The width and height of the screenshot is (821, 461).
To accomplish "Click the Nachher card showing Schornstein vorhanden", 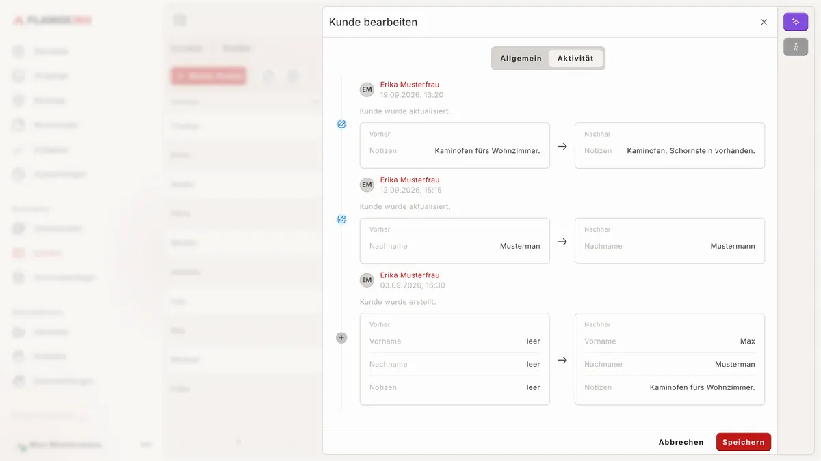I will click(670, 145).
